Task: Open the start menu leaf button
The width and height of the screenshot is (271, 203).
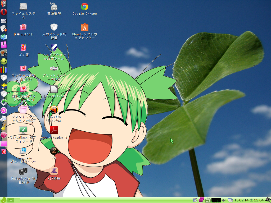Action: pyautogui.click(x=3, y=200)
